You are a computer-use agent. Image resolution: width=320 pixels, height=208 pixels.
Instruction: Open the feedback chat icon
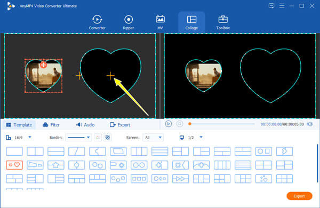pos(271,6)
